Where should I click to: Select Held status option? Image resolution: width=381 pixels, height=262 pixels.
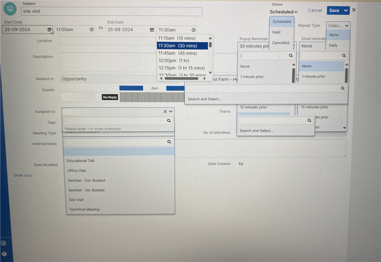276,32
